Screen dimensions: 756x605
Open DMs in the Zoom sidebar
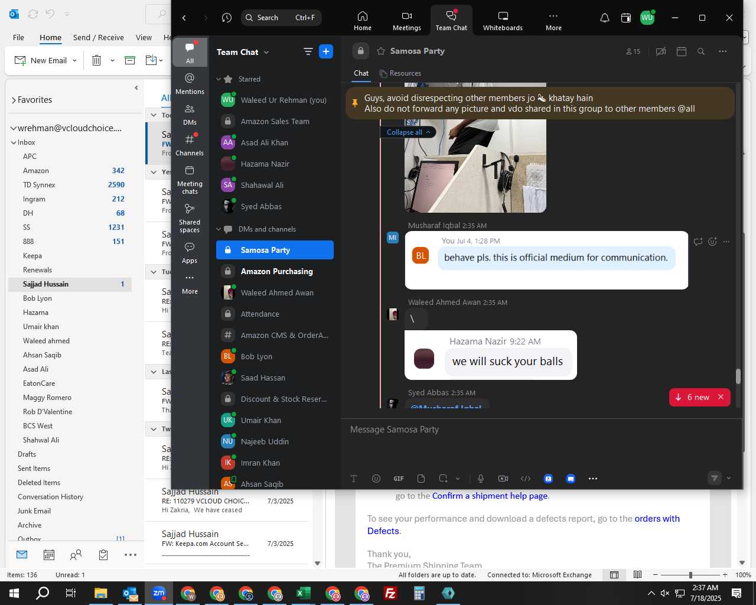point(190,115)
